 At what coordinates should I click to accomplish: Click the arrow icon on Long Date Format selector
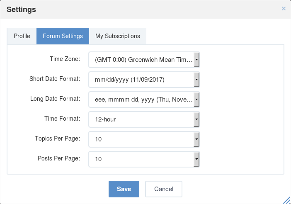click(196, 100)
